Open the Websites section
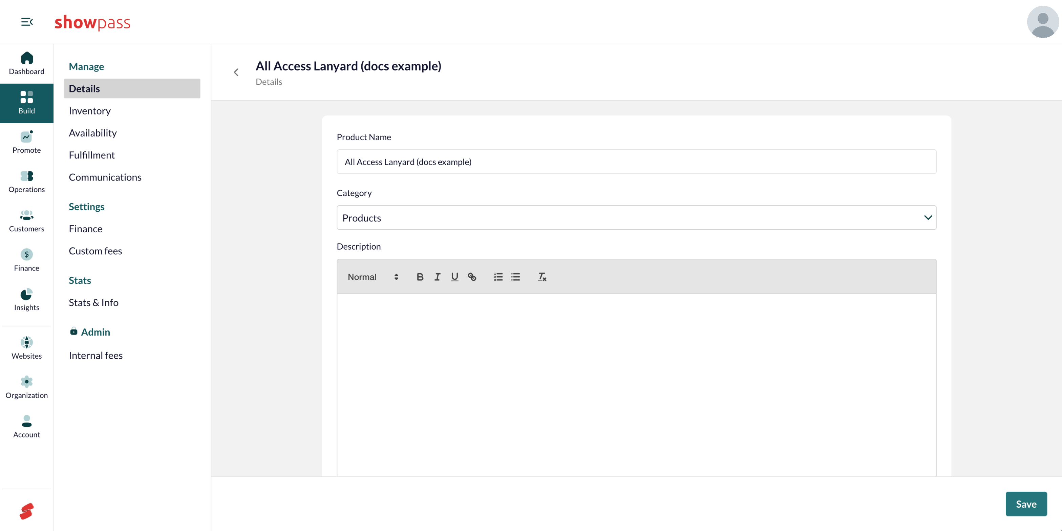Image resolution: width=1062 pixels, height=531 pixels. coord(27,348)
